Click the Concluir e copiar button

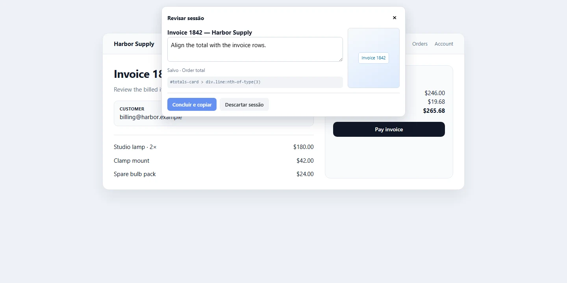[x=192, y=105]
